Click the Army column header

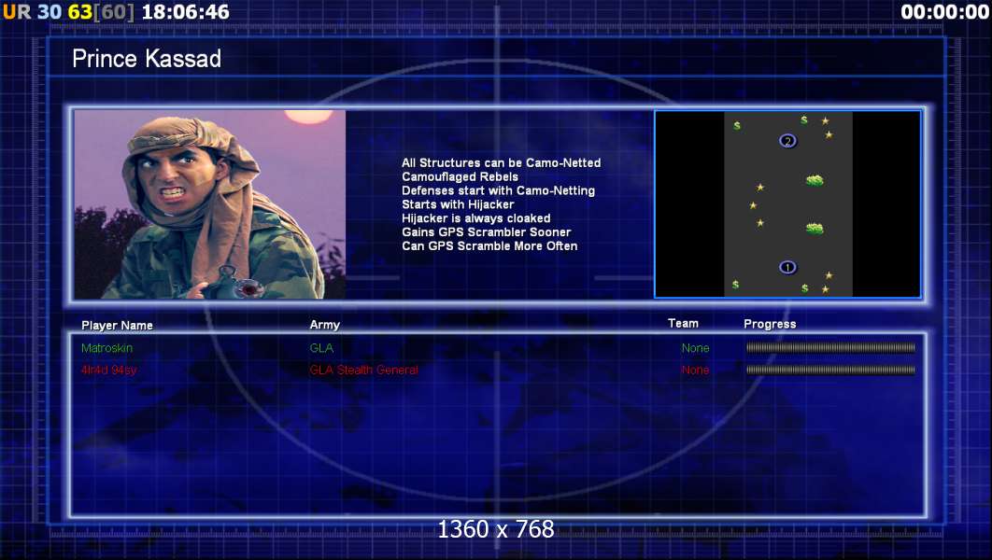click(x=324, y=324)
